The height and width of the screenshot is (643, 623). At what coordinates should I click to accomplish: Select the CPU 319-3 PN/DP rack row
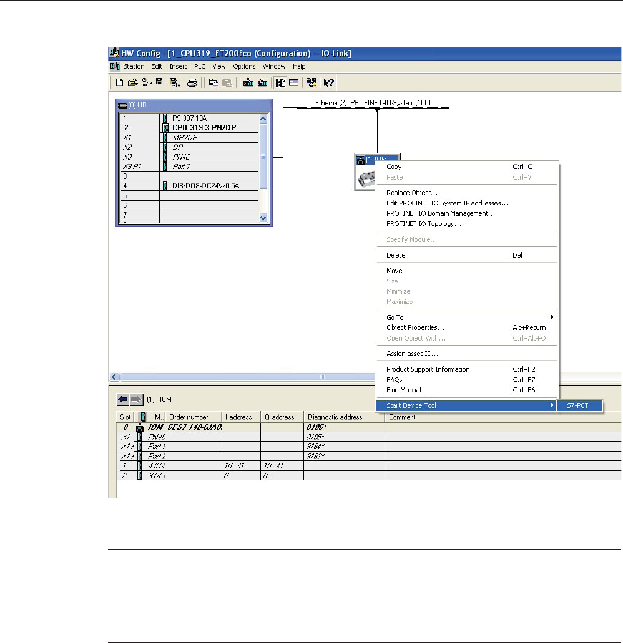[189, 128]
